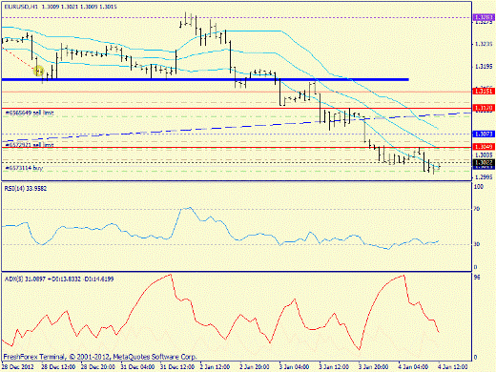The height and width of the screenshot is (372, 496).
Task: Click the 3 Jan 12:00 time label
Action: (335, 367)
